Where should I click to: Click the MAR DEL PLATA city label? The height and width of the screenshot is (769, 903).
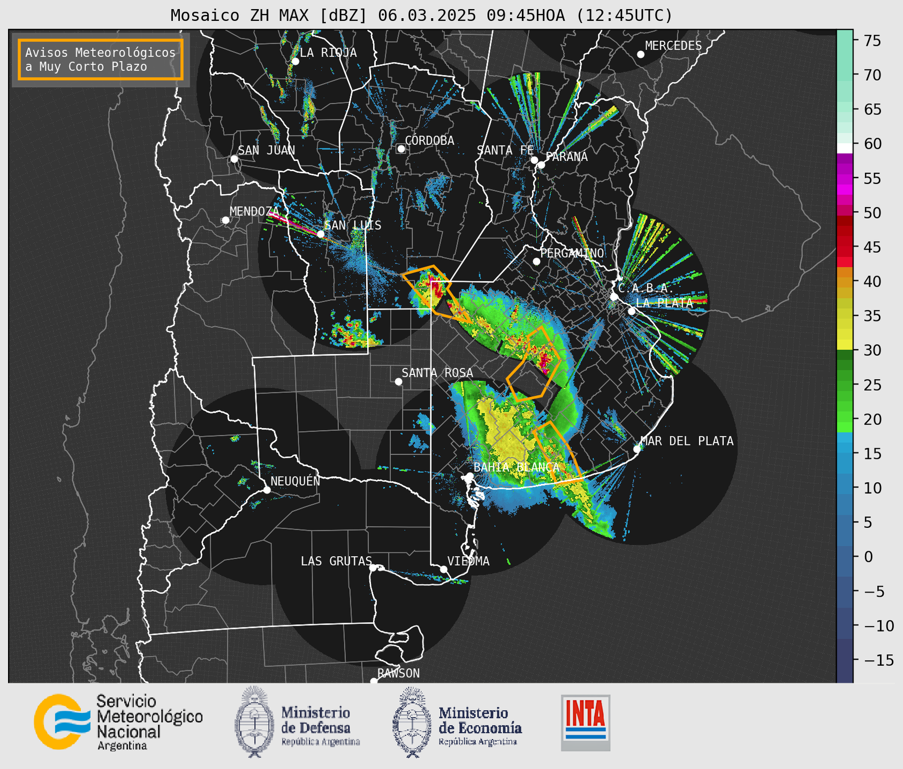[687, 441]
